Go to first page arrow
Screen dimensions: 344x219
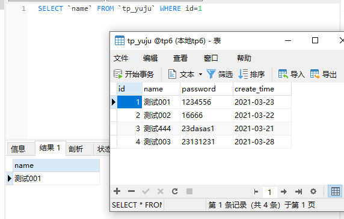[x=256, y=191]
